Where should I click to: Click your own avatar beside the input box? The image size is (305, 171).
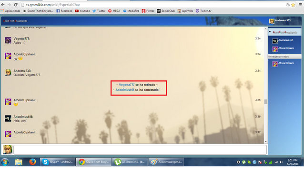click(8, 150)
